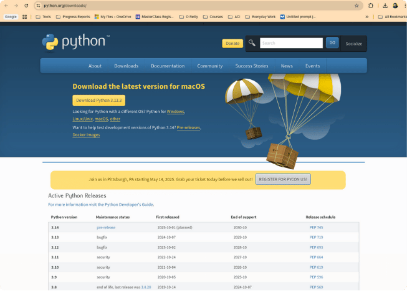Select the 2022-10-24 first released date
407x291 pixels.
click(x=166, y=257)
